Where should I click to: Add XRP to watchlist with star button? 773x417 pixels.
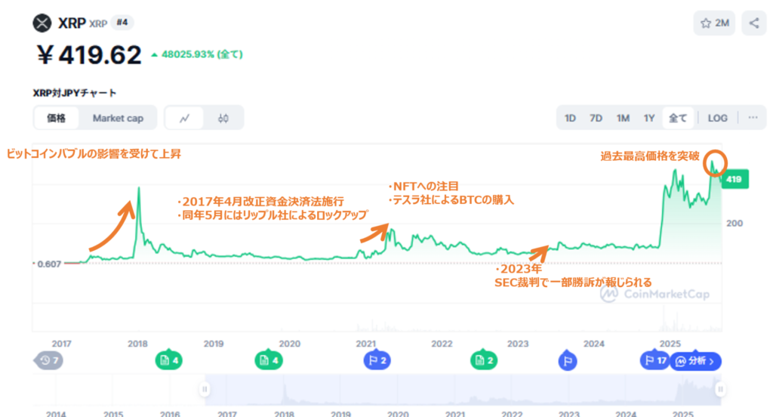pyautogui.click(x=714, y=23)
